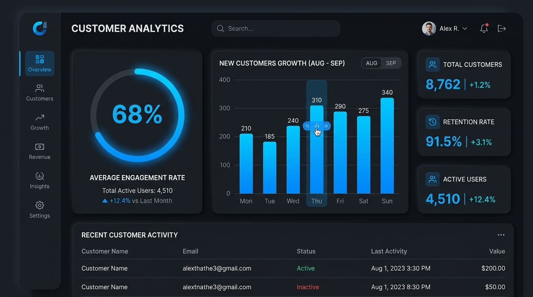Open notifications bell in header
533x297 pixels.
click(x=484, y=28)
